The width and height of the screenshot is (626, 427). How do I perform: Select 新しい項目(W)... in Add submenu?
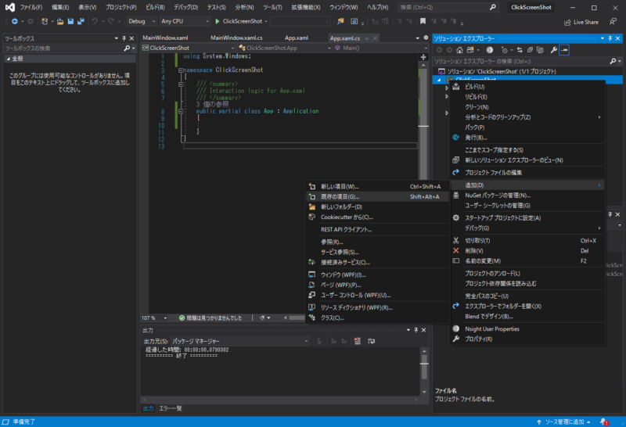coord(377,186)
